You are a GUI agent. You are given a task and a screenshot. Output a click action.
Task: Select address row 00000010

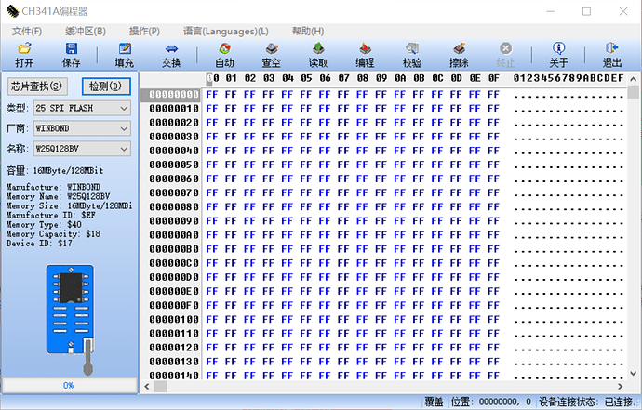(174, 109)
